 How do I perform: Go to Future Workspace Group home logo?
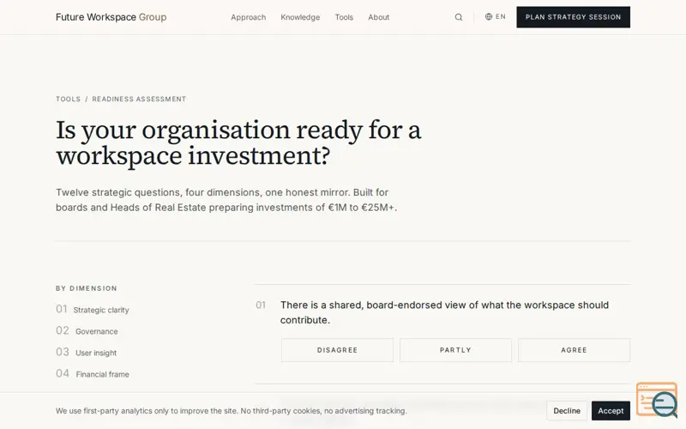(x=111, y=17)
